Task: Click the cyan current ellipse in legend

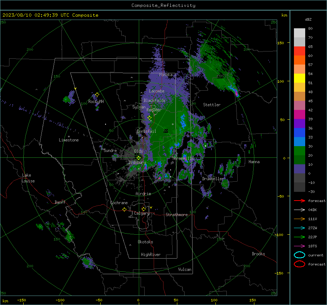Action: tap(299, 255)
